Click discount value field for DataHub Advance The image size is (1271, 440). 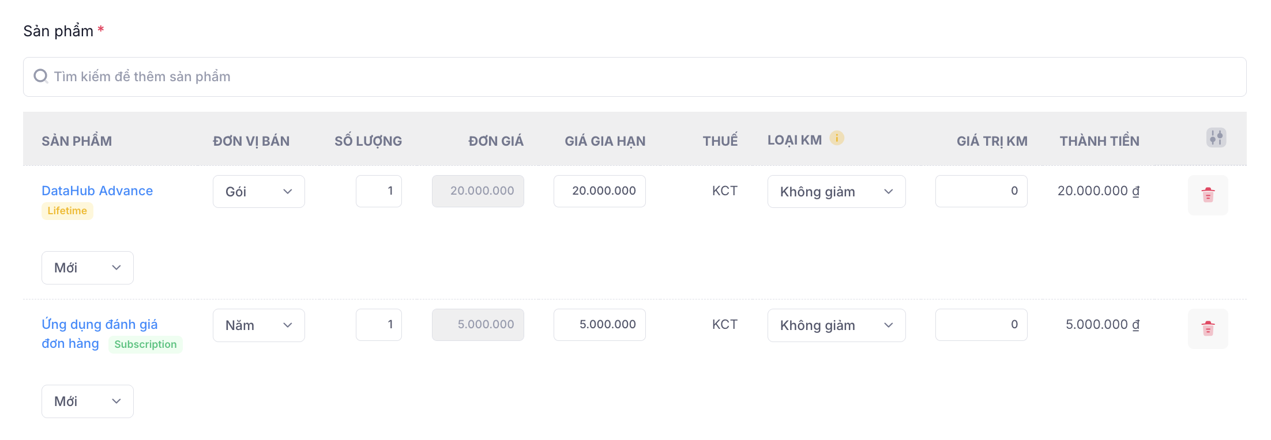[981, 191]
